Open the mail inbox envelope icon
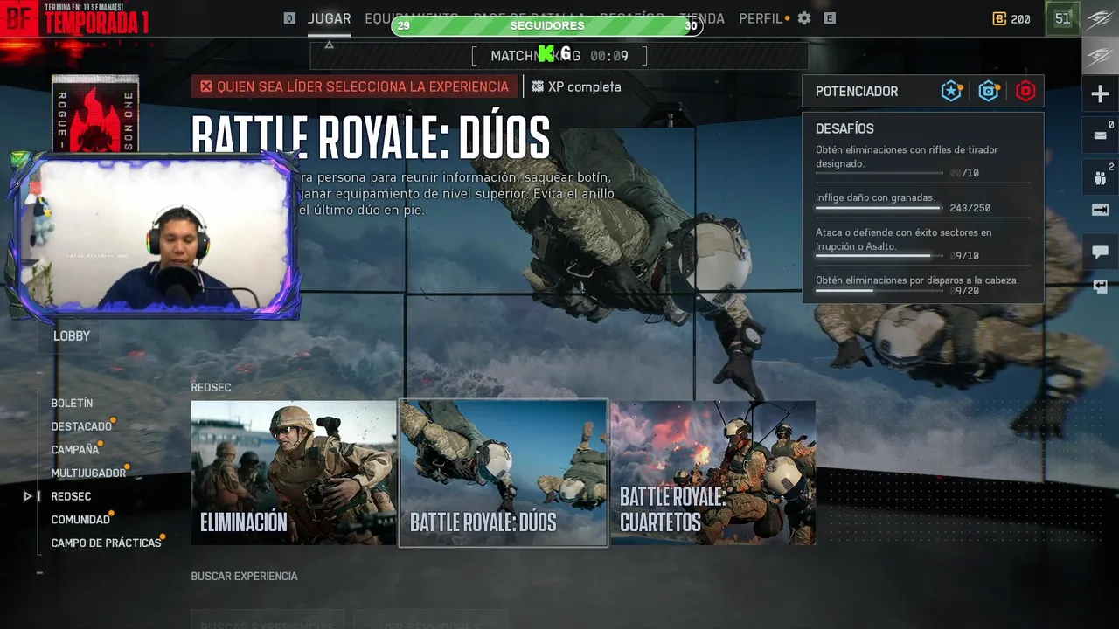The height and width of the screenshot is (629, 1119). 1100,135
